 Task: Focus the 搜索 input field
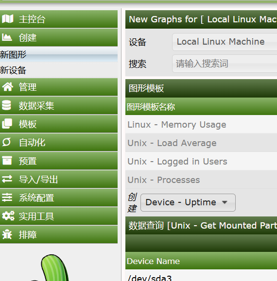click(x=225, y=64)
